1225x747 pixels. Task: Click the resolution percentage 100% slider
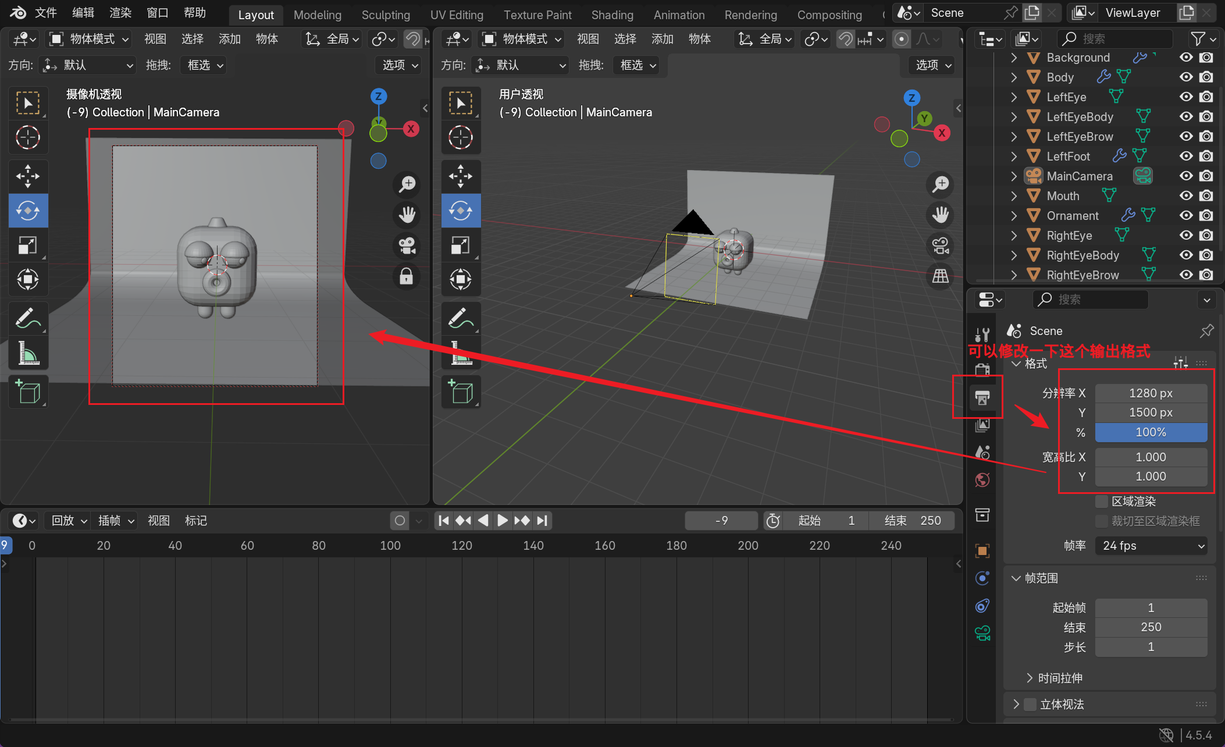(1151, 432)
